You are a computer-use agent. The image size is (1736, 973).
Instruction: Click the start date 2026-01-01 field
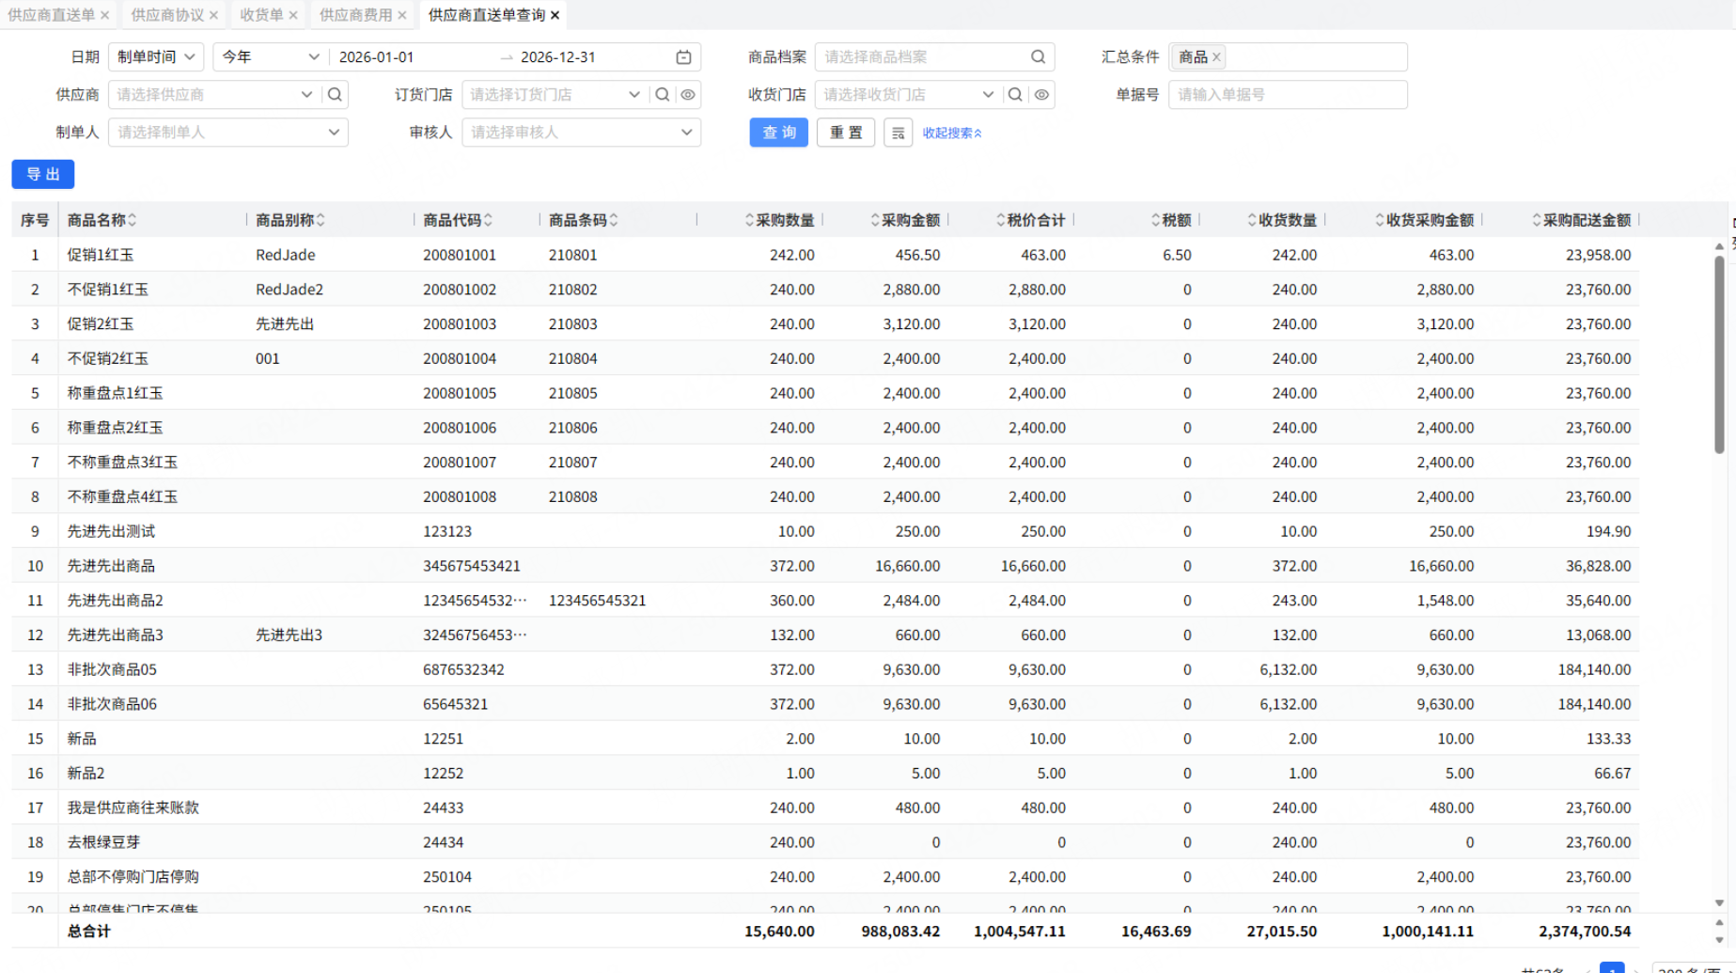[x=376, y=57]
